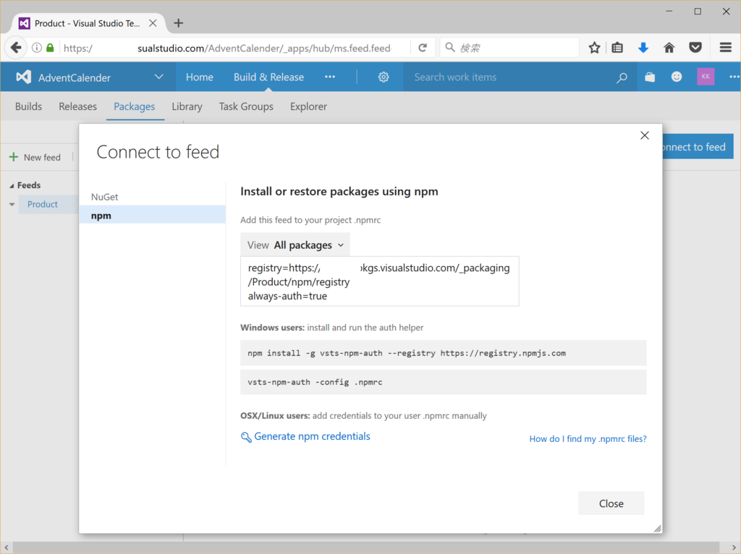Expand the AdventCalender project dropdown chevron
This screenshot has height=554, width=741.
click(x=158, y=77)
